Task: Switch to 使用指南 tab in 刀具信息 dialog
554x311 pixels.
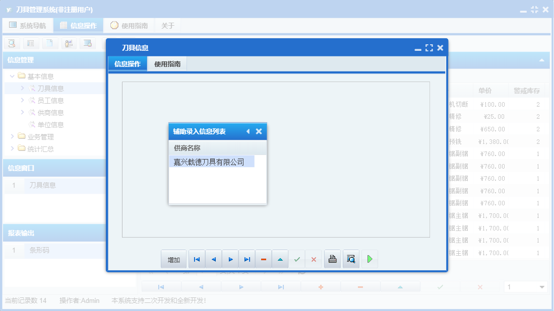Action: coord(167,64)
